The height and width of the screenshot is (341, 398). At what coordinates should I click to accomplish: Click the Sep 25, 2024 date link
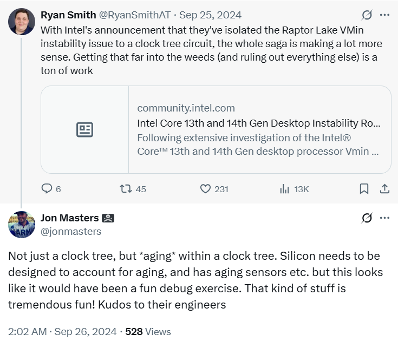tap(211, 15)
